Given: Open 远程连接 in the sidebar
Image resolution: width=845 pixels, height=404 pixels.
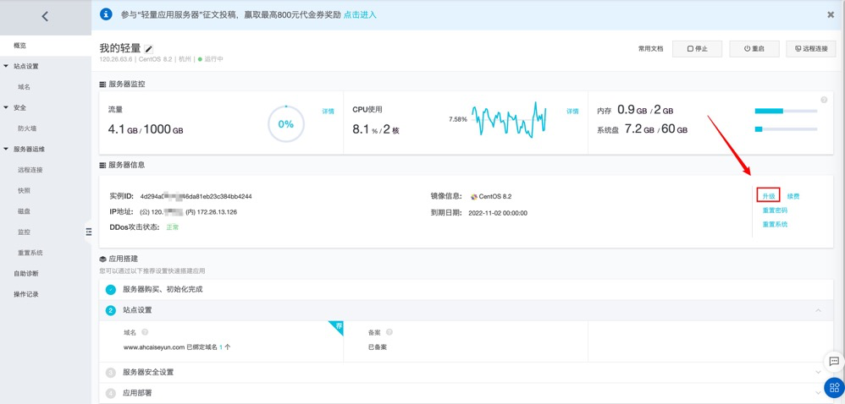Looking at the screenshot, I should coord(30,170).
